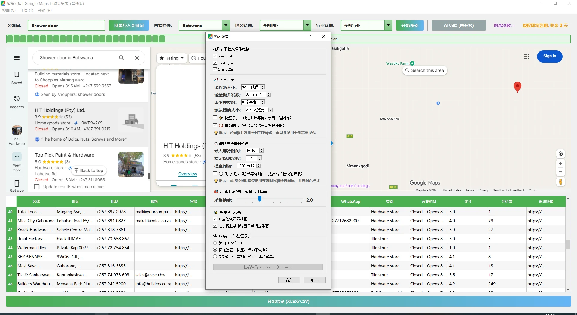Viewport: 577px width, 315px height.
Task: Click the 重型并发数 spinner field
Action: (253, 102)
